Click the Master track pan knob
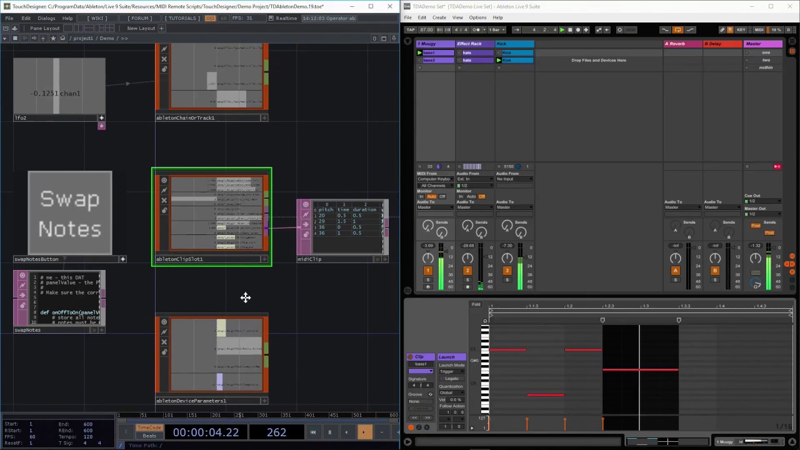The height and width of the screenshot is (450, 800). (x=755, y=257)
